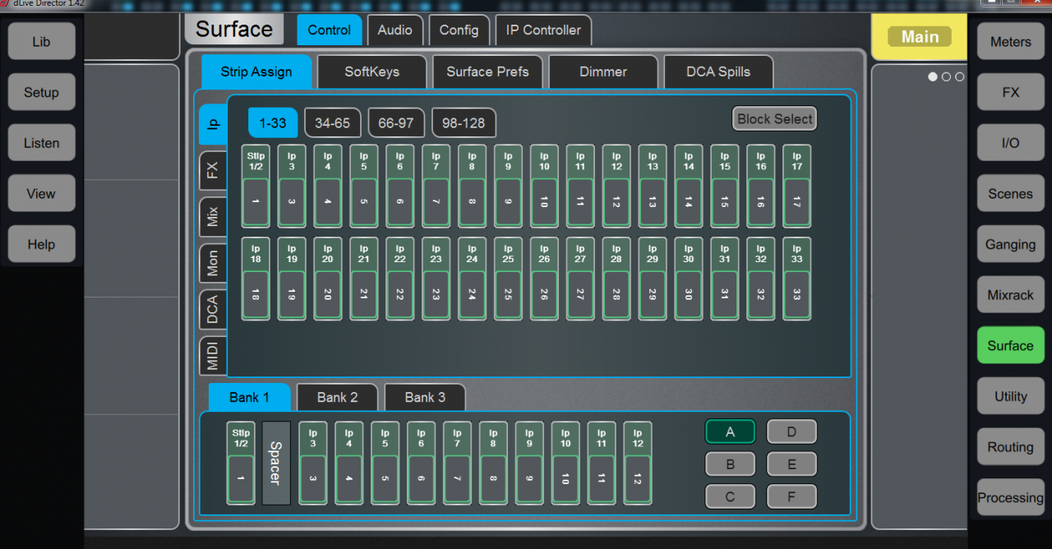Click the green Surface button
1052x549 pixels.
click(1010, 345)
